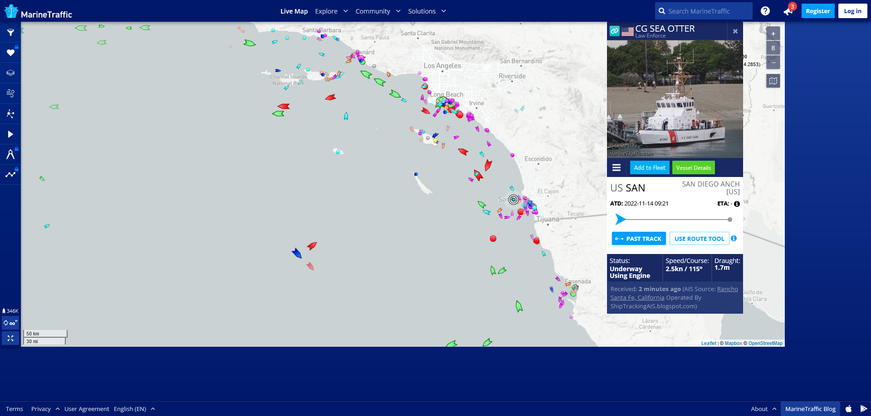Click the voyage progress end dot
Image resolution: width=871 pixels, height=416 pixels.
(730, 220)
